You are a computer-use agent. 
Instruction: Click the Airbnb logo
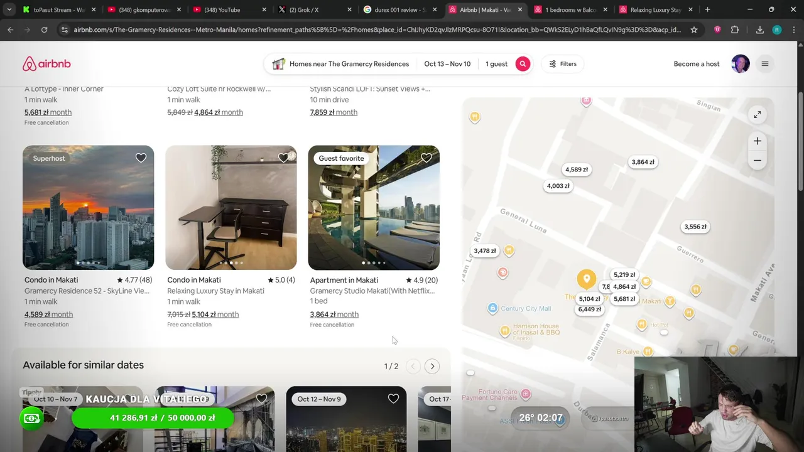tap(46, 64)
